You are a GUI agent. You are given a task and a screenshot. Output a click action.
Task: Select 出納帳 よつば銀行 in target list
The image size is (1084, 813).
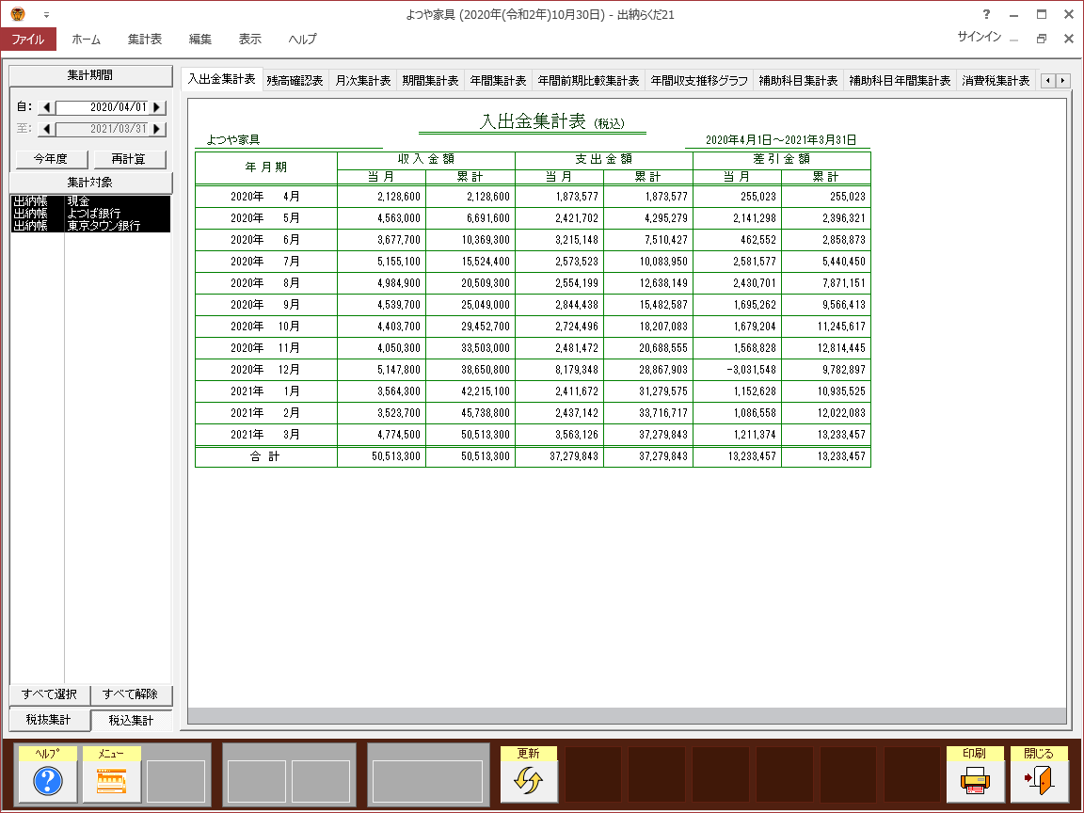90,214
